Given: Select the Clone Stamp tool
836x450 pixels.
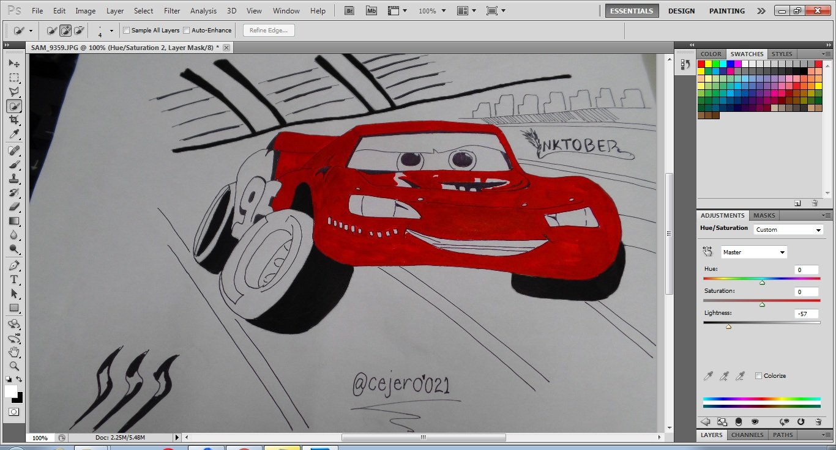Looking at the screenshot, I should [14, 179].
